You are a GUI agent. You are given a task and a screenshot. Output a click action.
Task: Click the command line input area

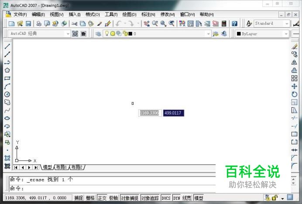(113, 188)
